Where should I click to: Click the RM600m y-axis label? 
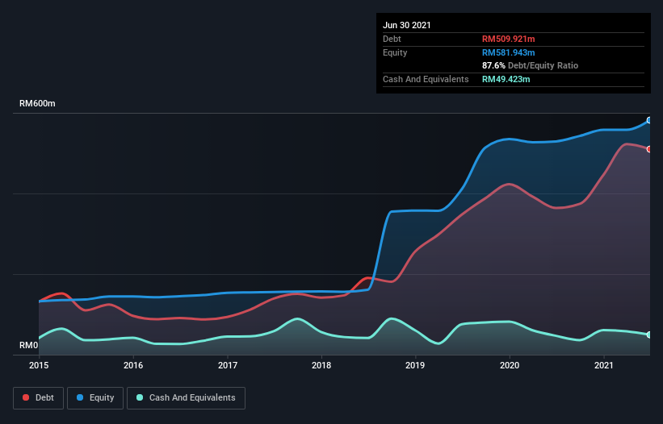[37, 103]
